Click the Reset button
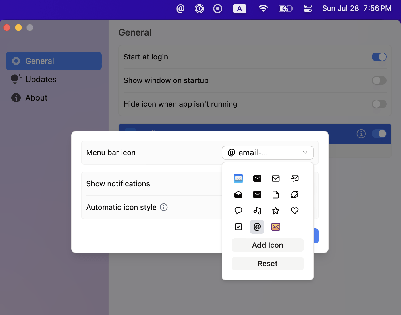Image resolution: width=401 pixels, height=315 pixels. click(268, 264)
